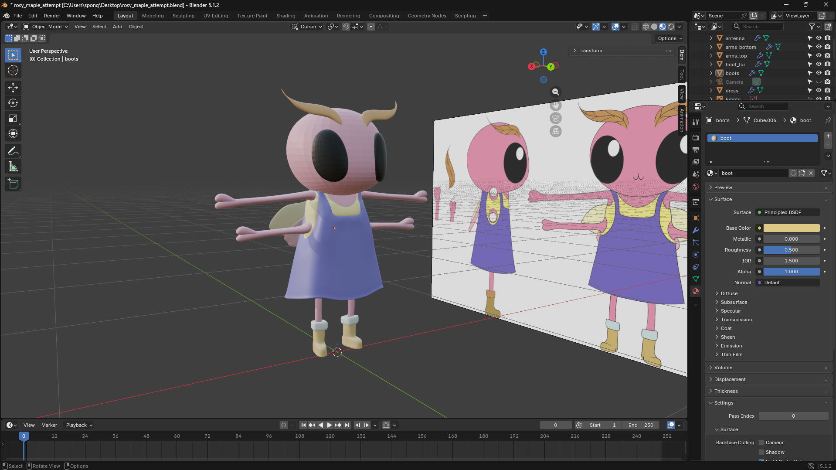Click the play animation button
This screenshot has width=836, height=470.
tap(330, 425)
